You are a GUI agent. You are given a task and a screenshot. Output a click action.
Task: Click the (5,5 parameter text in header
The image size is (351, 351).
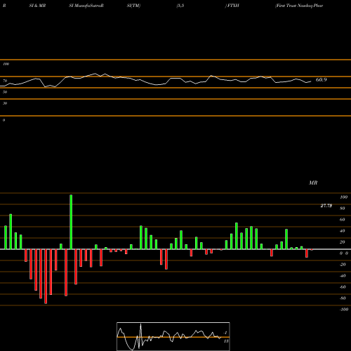(x=180, y=6)
